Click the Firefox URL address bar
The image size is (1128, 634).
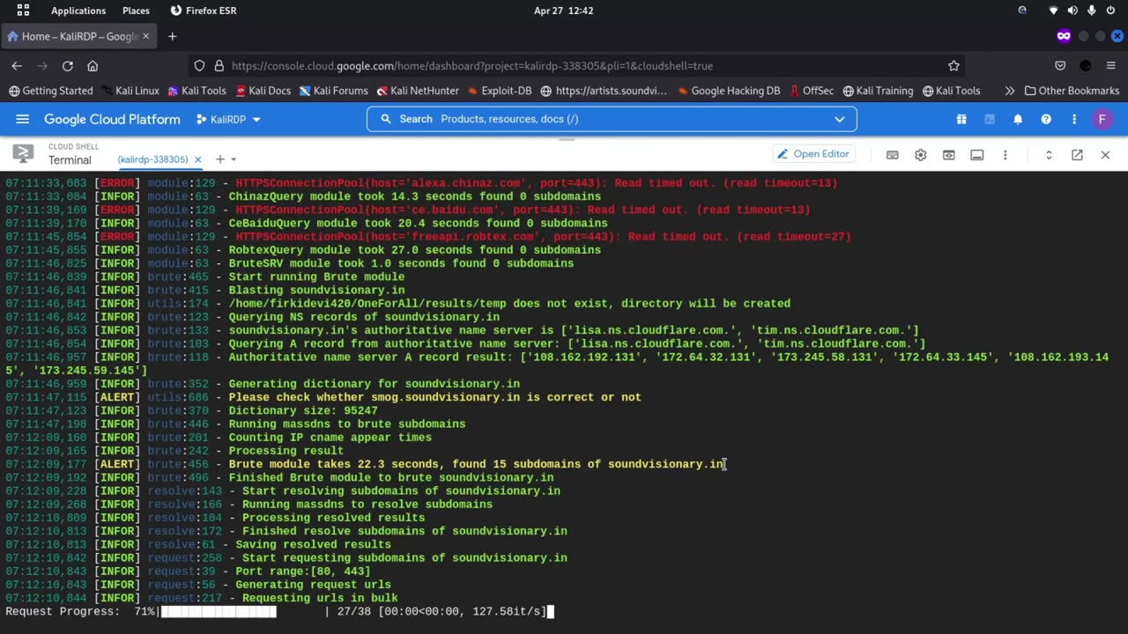pyautogui.click(x=576, y=66)
